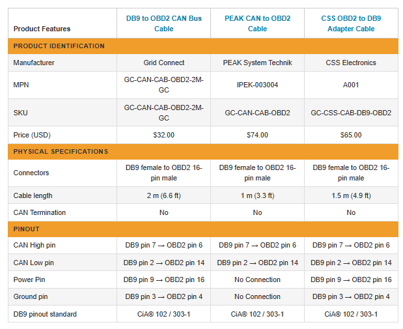Open the DB9 to OBD2 CAN Bus Cable link
Viewport: 403px width, 329px height.
(x=163, y=23)
